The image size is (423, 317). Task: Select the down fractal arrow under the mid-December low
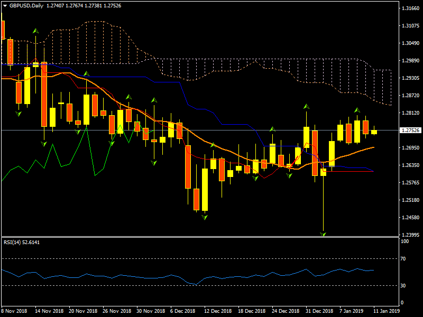point(204,217)
